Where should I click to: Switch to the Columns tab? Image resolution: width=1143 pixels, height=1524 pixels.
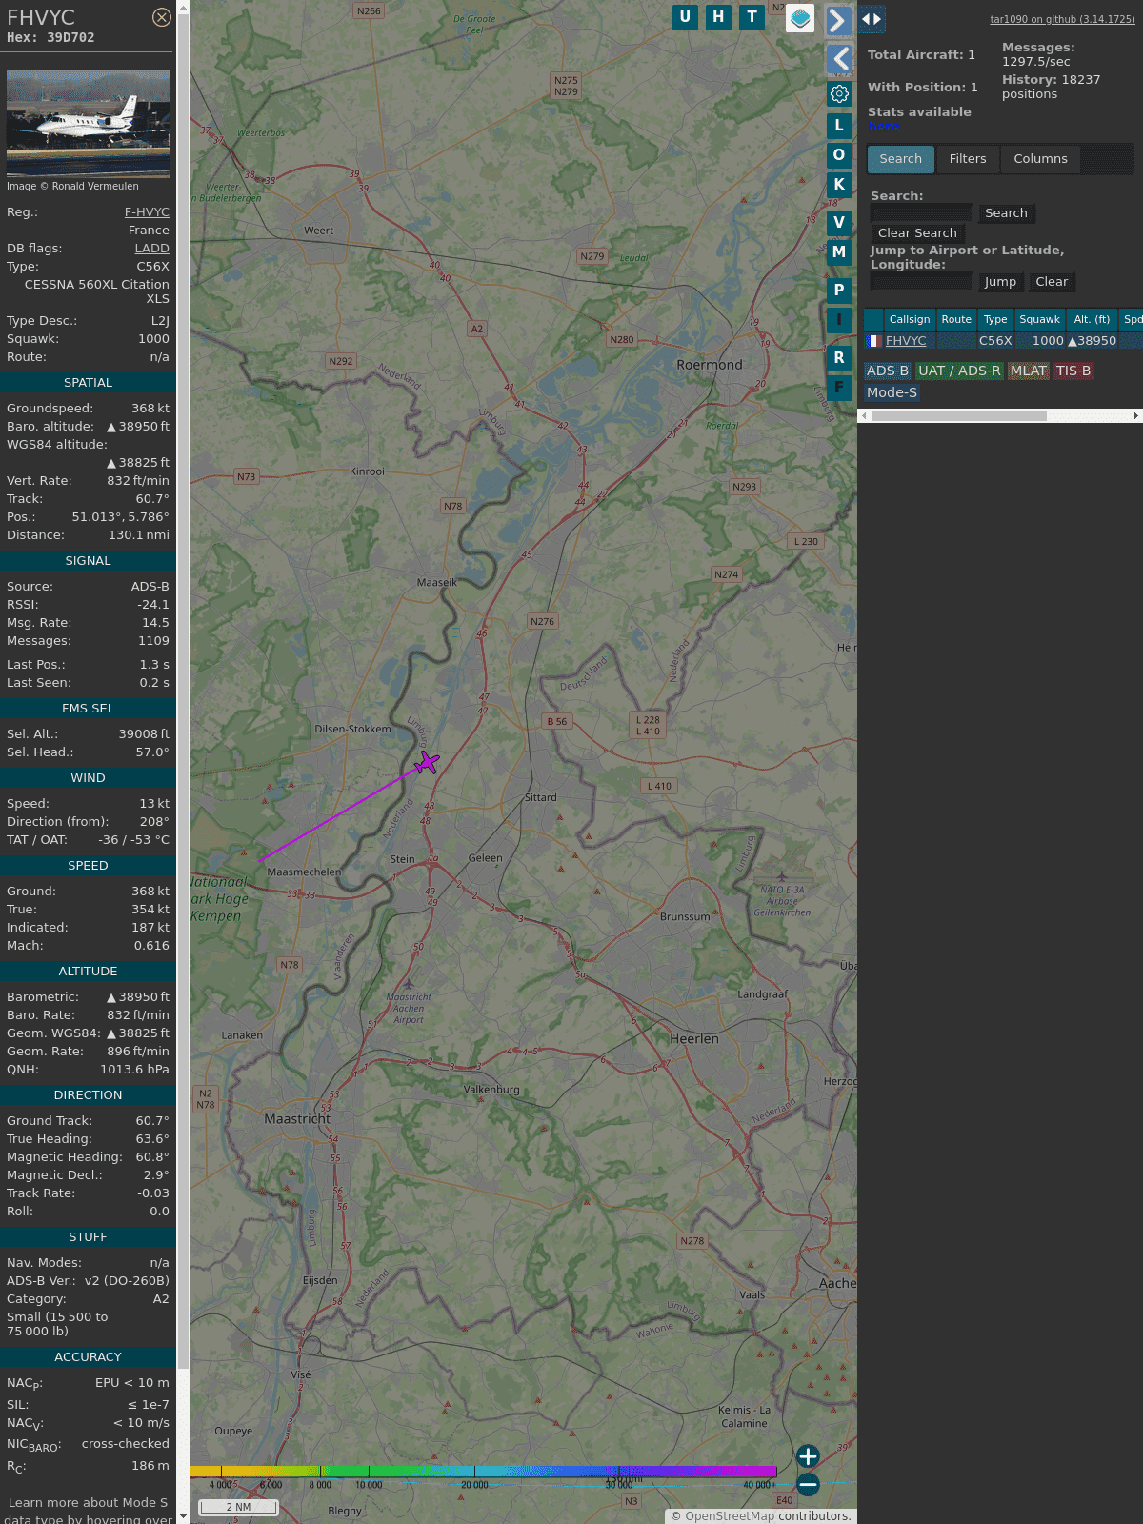coord(1040,159)
